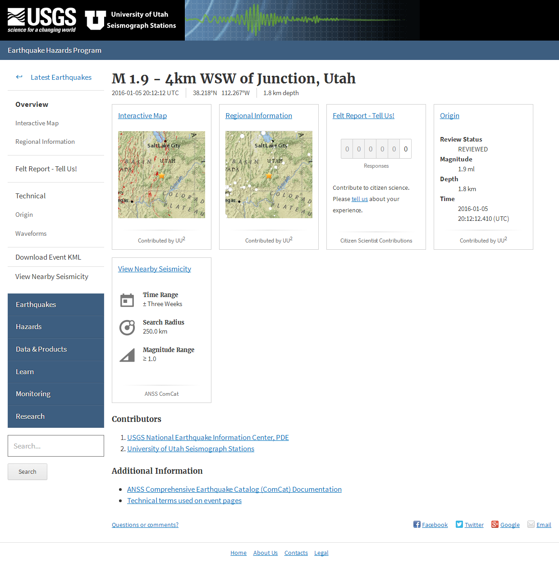Viewport: 559px width, 563px height.
Task: Share via the Twitter text link
Action: coord(474,525)
